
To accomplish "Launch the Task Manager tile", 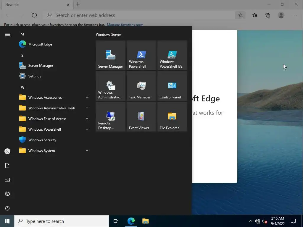I will 141,86.
